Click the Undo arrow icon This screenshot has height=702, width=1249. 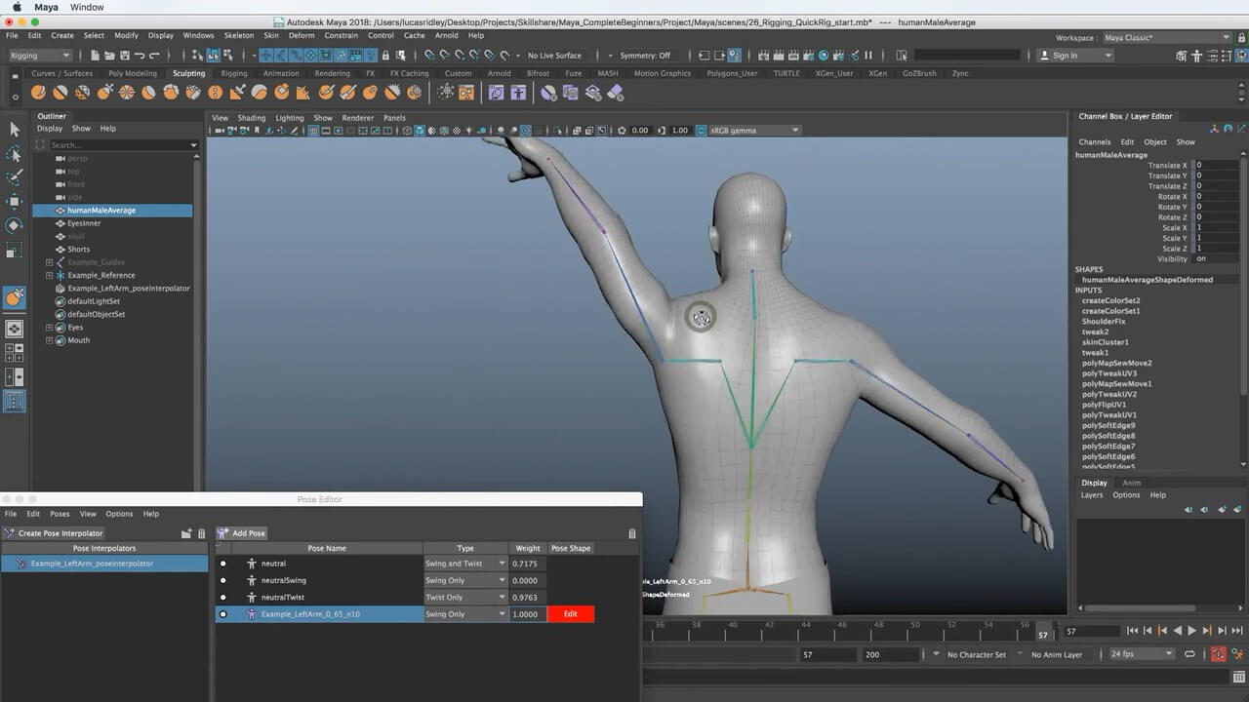coord(140,56)
